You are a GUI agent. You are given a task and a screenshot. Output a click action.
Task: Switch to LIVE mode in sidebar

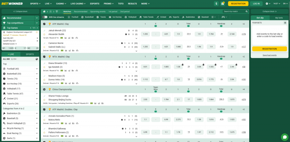click(x=11, y=54)
